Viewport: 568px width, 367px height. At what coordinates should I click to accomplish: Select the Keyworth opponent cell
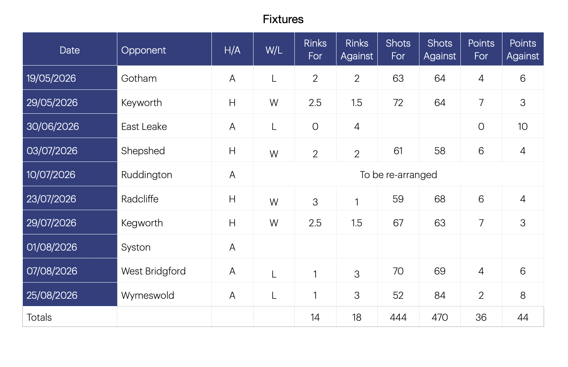pos(164,103)
